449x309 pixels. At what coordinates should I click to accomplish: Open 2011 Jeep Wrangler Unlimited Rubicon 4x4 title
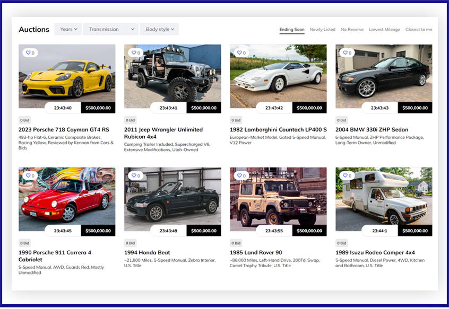[163, 133]
